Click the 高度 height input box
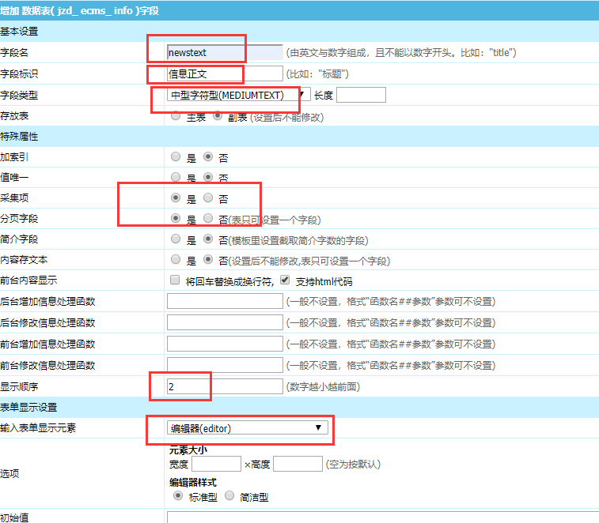The image size is (599, 523). click(x=298, y=464)
